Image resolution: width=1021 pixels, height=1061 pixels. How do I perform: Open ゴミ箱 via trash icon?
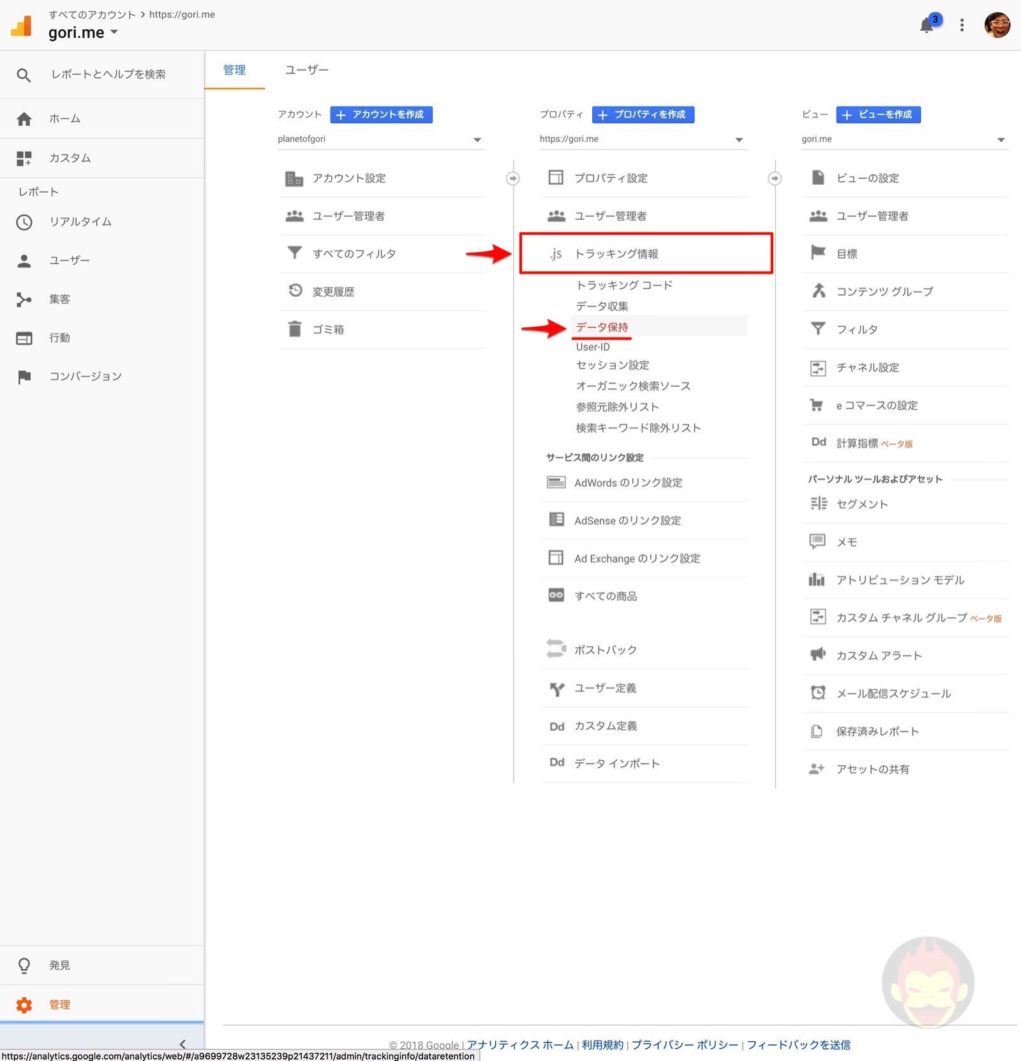coord(294,329)
